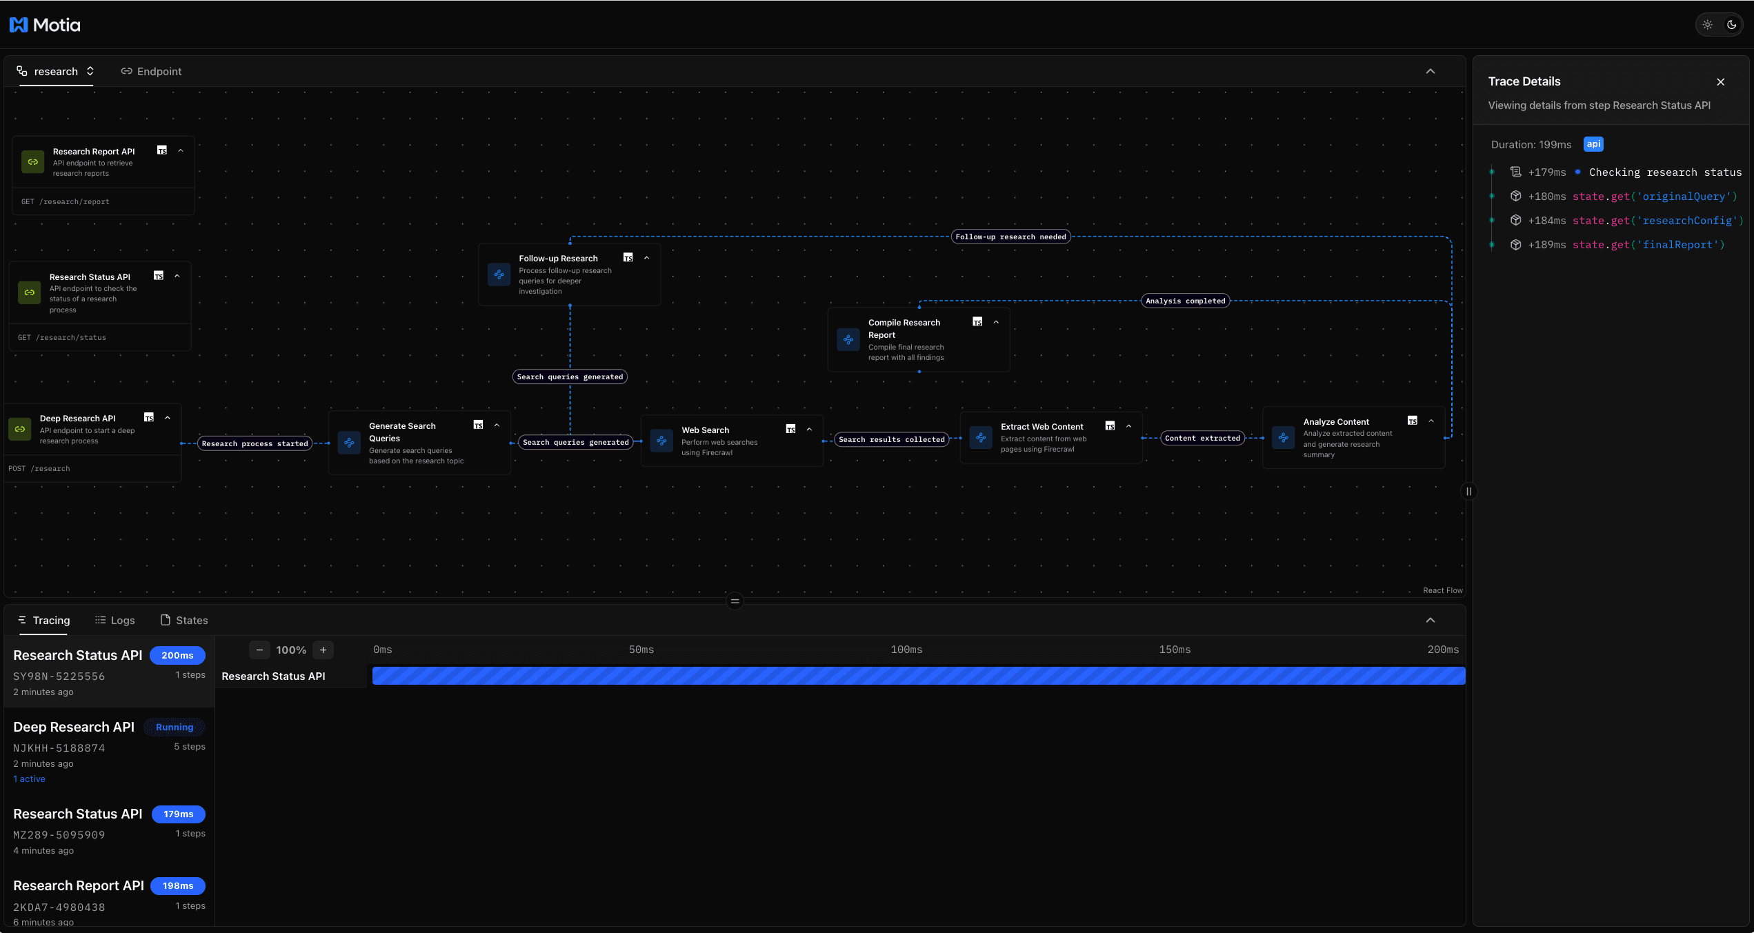Click the event step icon on Web Search node
Image resolution: width=1754 pixels, height=933 pixels.
tap(661, 441)
